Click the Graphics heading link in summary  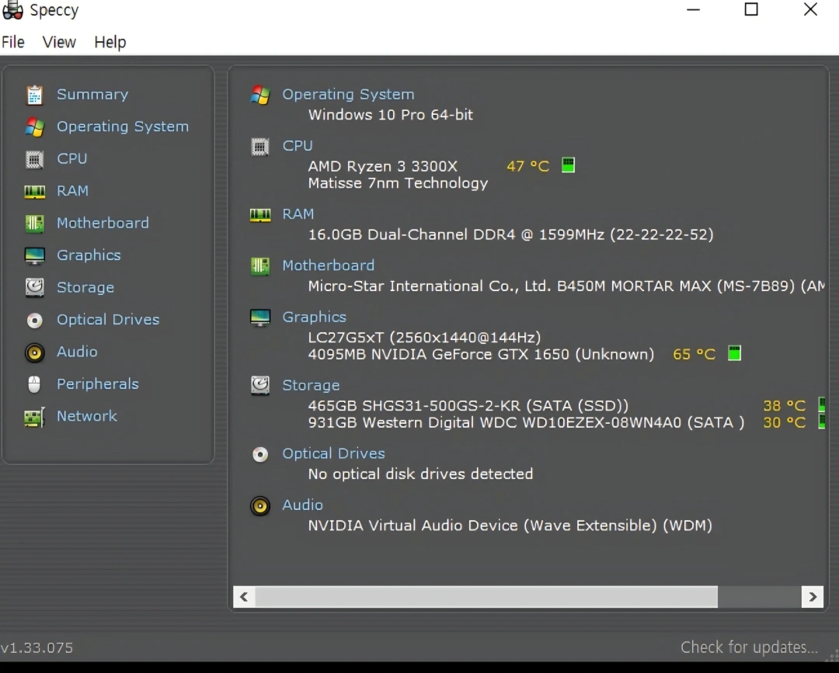(315, 317)
